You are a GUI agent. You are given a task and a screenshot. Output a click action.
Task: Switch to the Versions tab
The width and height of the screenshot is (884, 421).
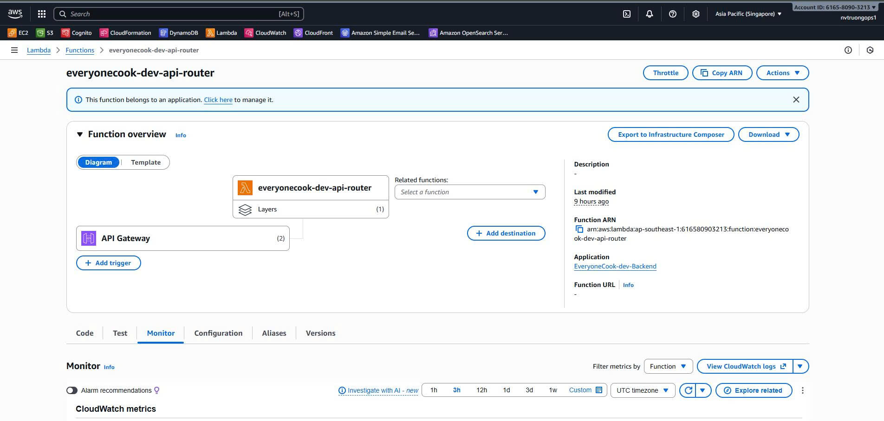[x=320, y=333]
